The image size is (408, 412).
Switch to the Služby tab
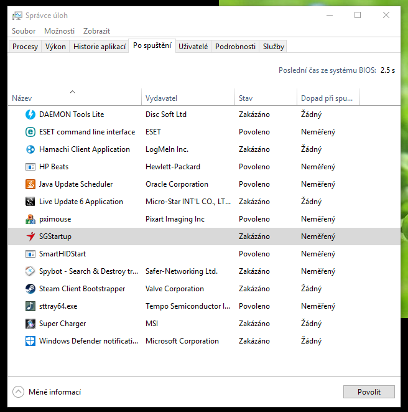tap(273, 47)
